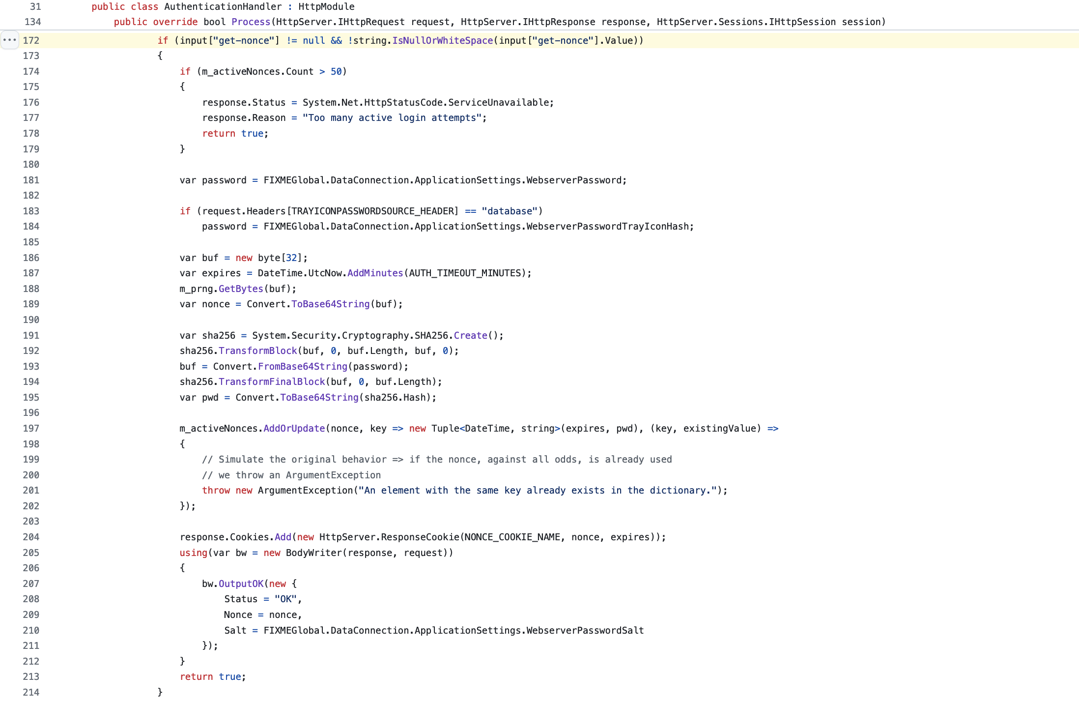Click IsNullOrWhiteSpace on line 172

[442, 40]
